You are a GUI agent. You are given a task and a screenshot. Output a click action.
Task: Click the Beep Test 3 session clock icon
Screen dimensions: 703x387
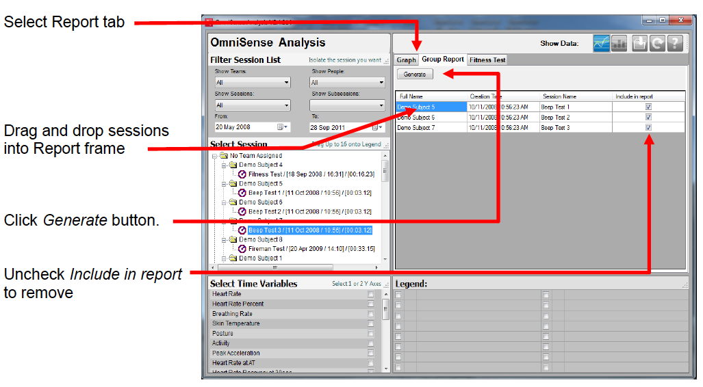point(242,230)
